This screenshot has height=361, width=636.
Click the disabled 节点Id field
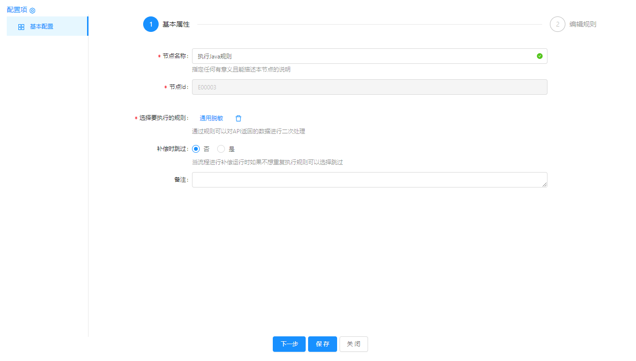click(370, 87)
